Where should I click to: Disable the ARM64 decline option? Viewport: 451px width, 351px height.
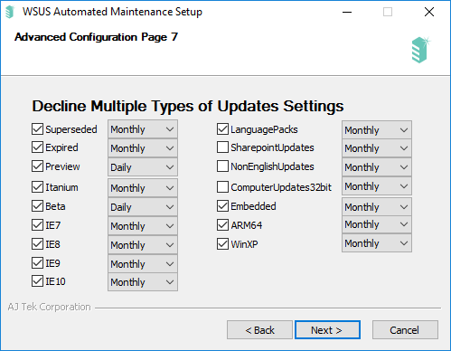pyautogui.click(x=222, y=225)
